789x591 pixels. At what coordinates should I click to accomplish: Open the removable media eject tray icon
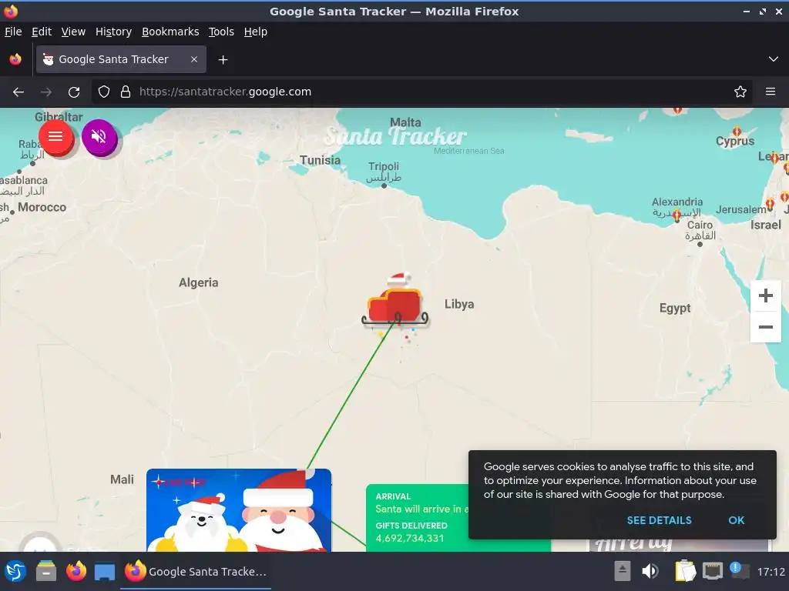pos(622,572)
